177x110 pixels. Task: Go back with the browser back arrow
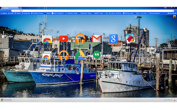[x=2, y=11]
